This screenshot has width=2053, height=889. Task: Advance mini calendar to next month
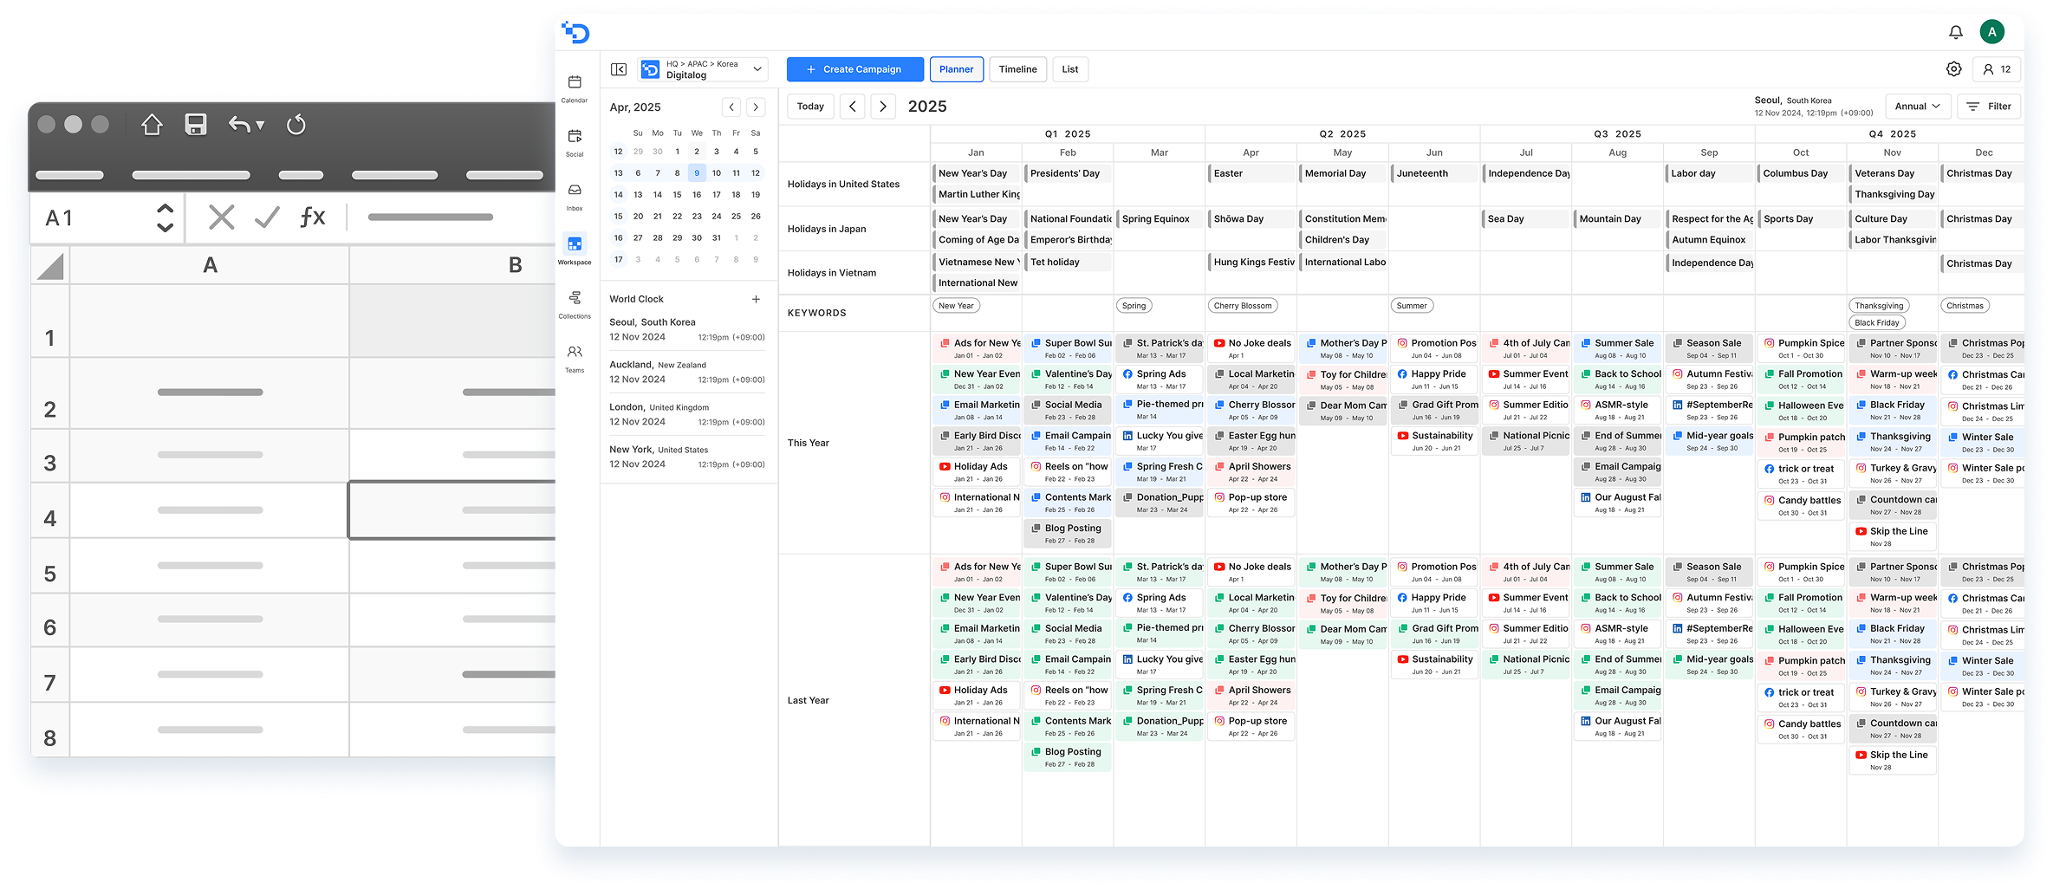tap(756, 107)
